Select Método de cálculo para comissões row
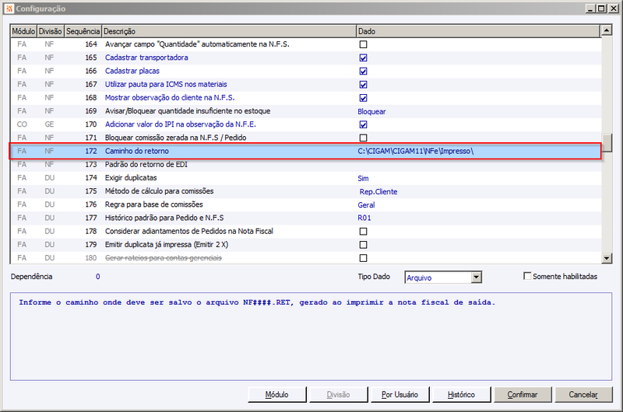This screenshot has width=623, height=412. (x=305, y=191)
